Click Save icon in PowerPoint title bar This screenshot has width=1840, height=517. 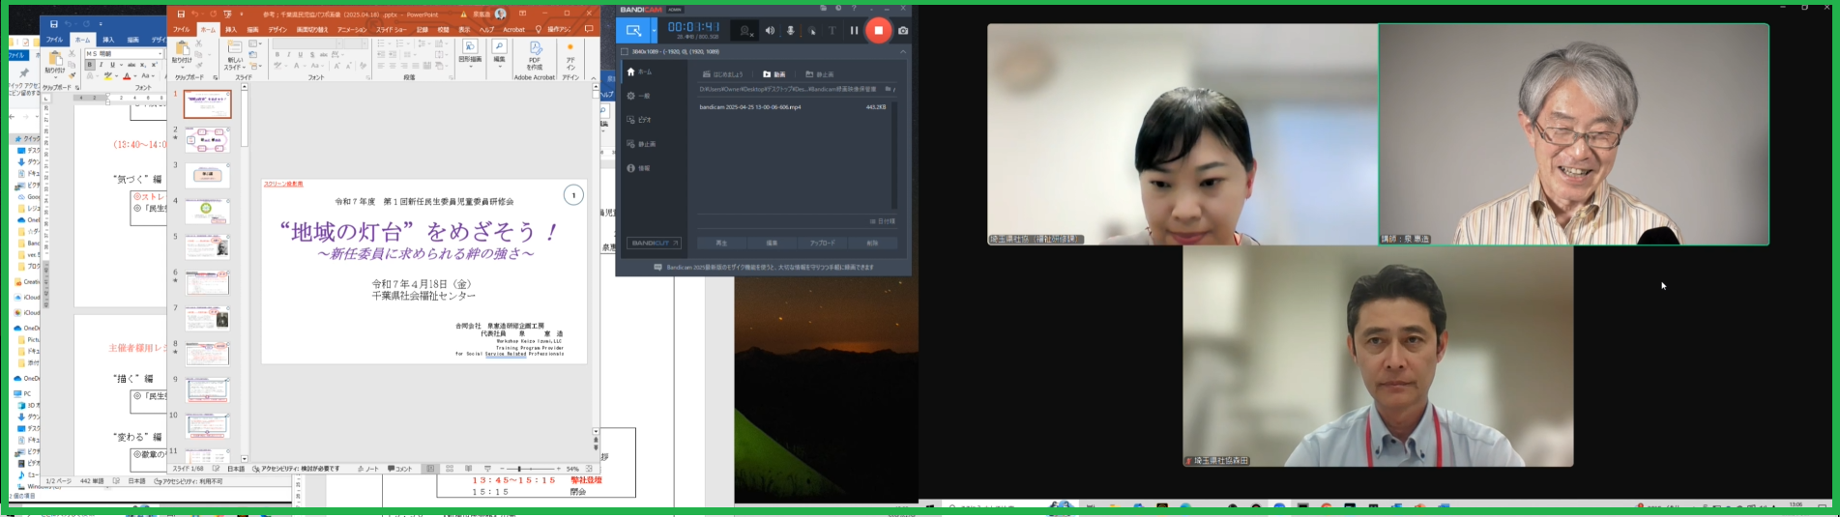tap(180, 14)
